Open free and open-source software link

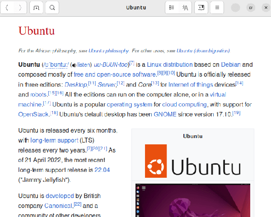(x=115, y=74)
